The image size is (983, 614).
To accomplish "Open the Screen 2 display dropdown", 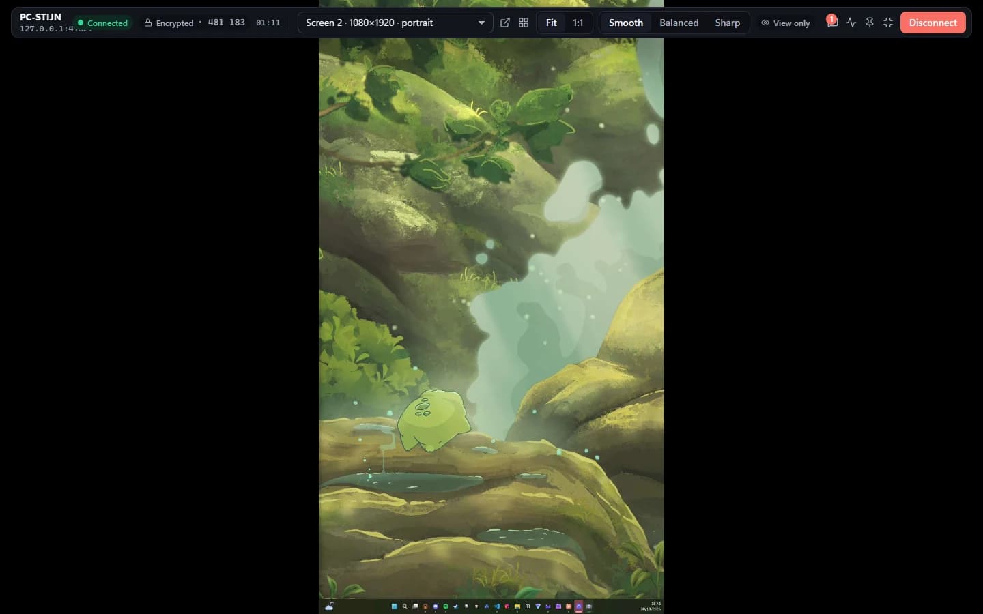I will tap(395, 23).
